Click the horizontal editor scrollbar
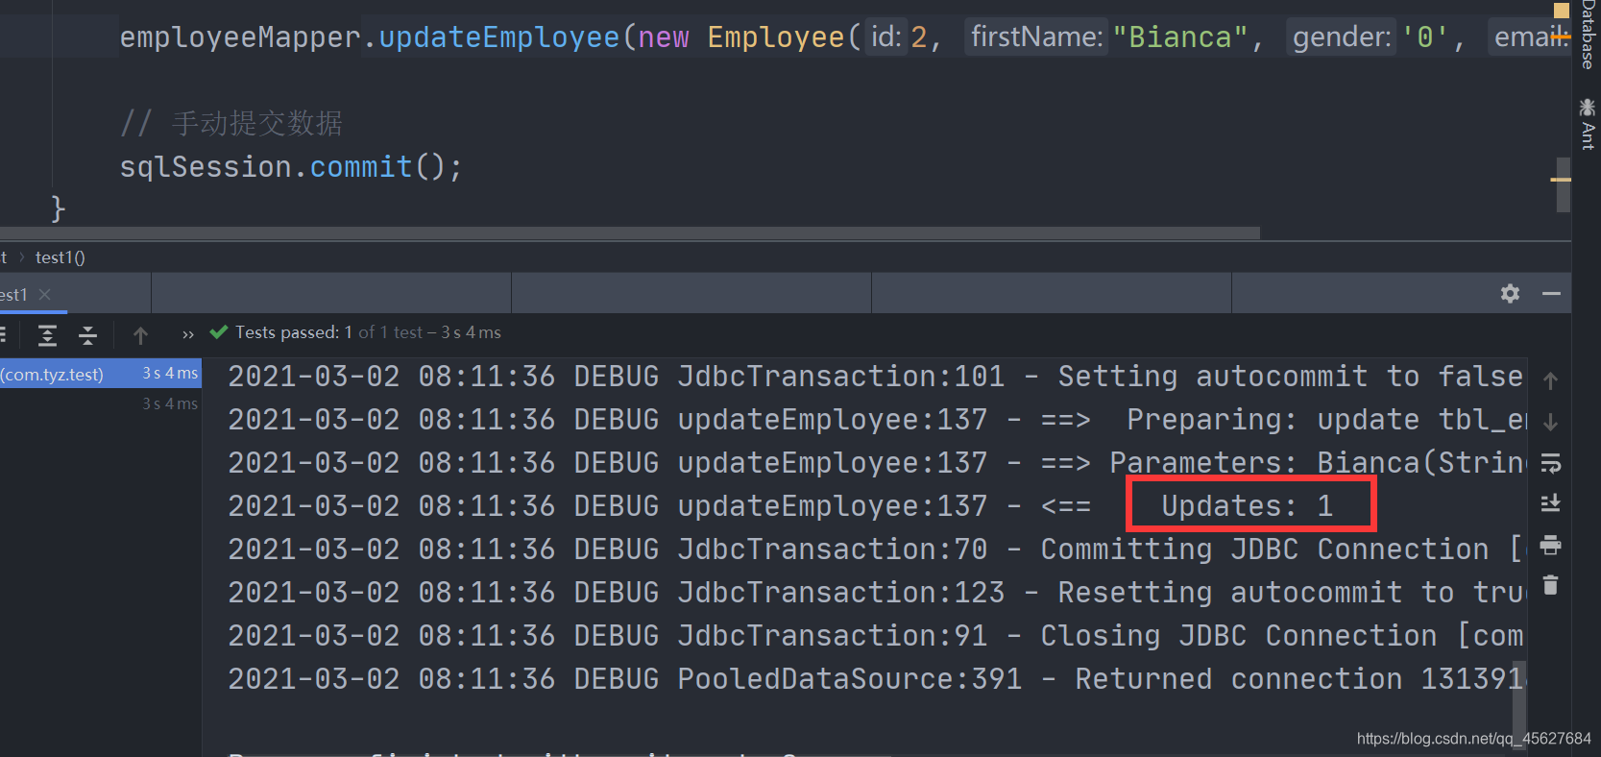This screenshot has width=1601, height=757. click(x=629, y=232)
